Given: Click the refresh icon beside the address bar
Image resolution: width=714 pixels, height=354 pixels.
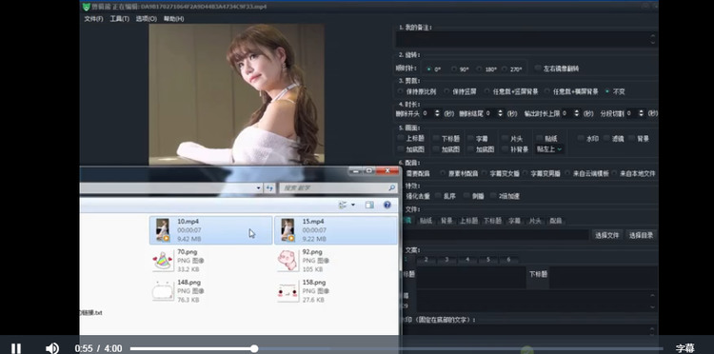Looking at the screenshot, I should (269, 187).
